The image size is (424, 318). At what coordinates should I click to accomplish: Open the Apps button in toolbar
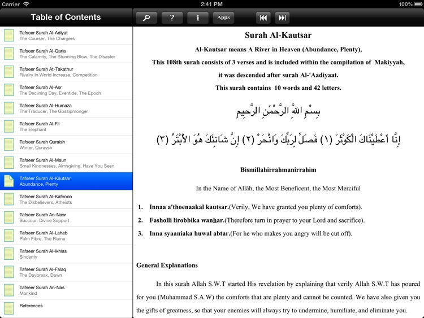pyautogui.click(x=223, y=18)
